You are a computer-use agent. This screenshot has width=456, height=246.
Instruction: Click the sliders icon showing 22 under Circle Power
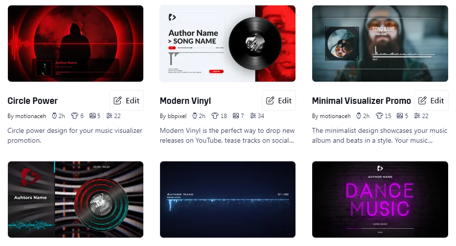coord(109,116)
